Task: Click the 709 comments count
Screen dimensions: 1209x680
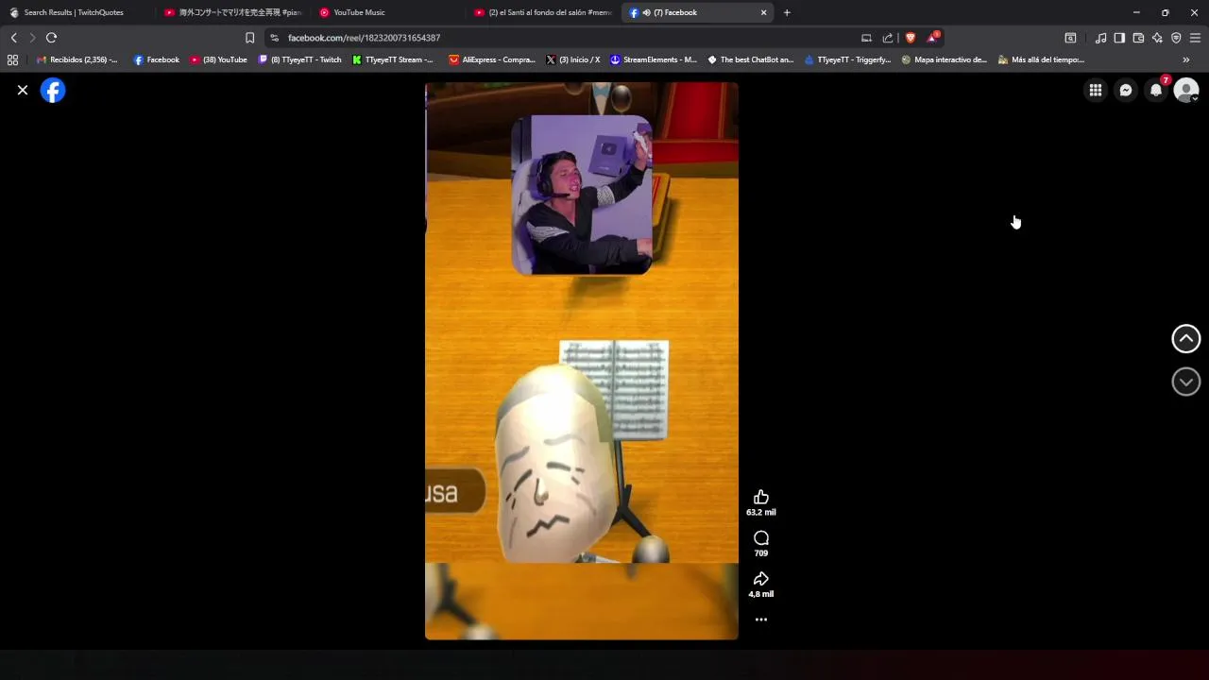Action: tap(761, 553)
